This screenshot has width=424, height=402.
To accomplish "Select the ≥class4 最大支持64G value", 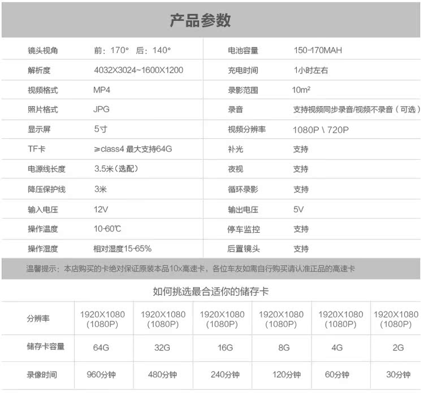I will (133, 149).
